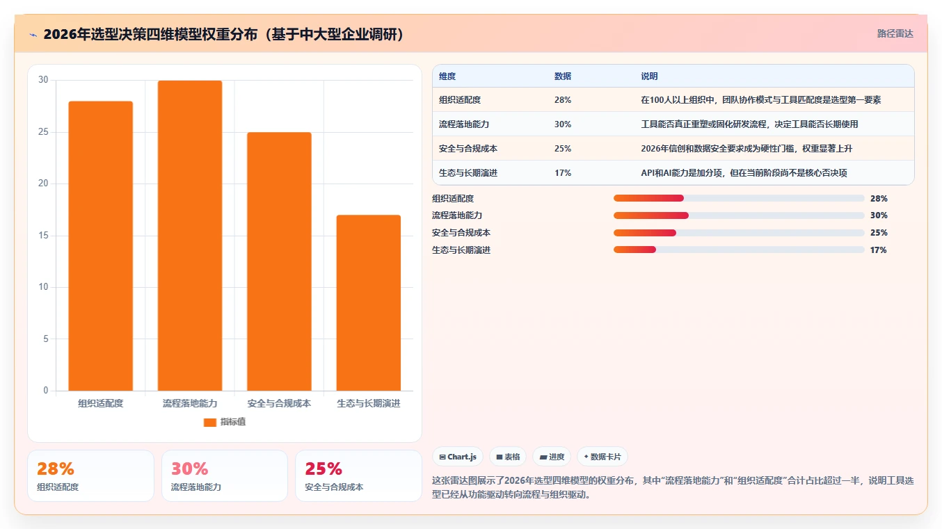Click the orange 指标值 legend swatch
Screen dimensions: 942x529
point(210,422)
